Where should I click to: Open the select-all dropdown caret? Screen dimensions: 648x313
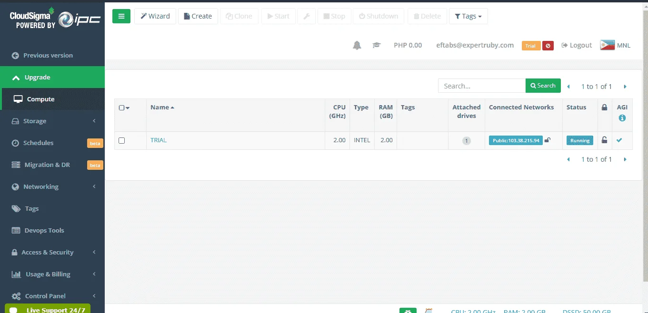pyautogui.click(x=128, y=108)
